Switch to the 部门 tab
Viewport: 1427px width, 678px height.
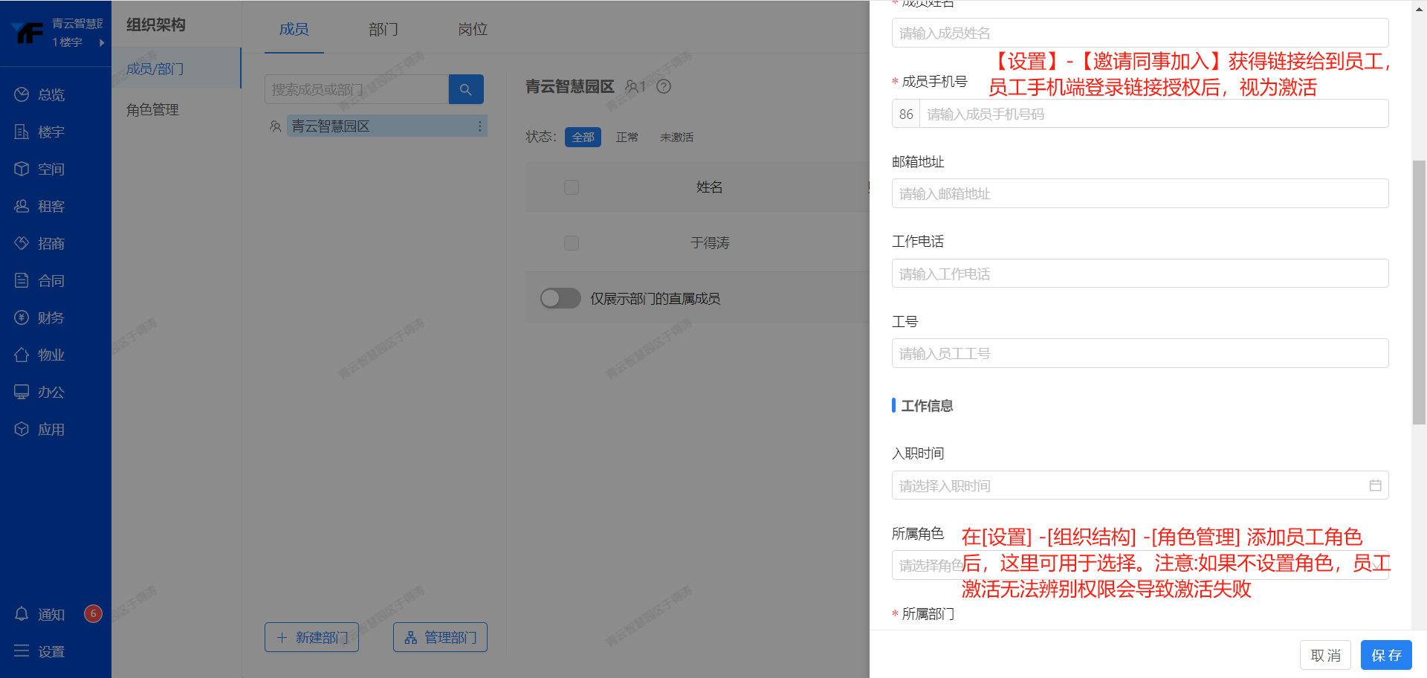coord(383,29)
